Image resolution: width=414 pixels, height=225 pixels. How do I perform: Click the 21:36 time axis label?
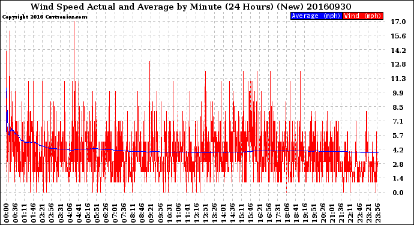tap(341, 213)
